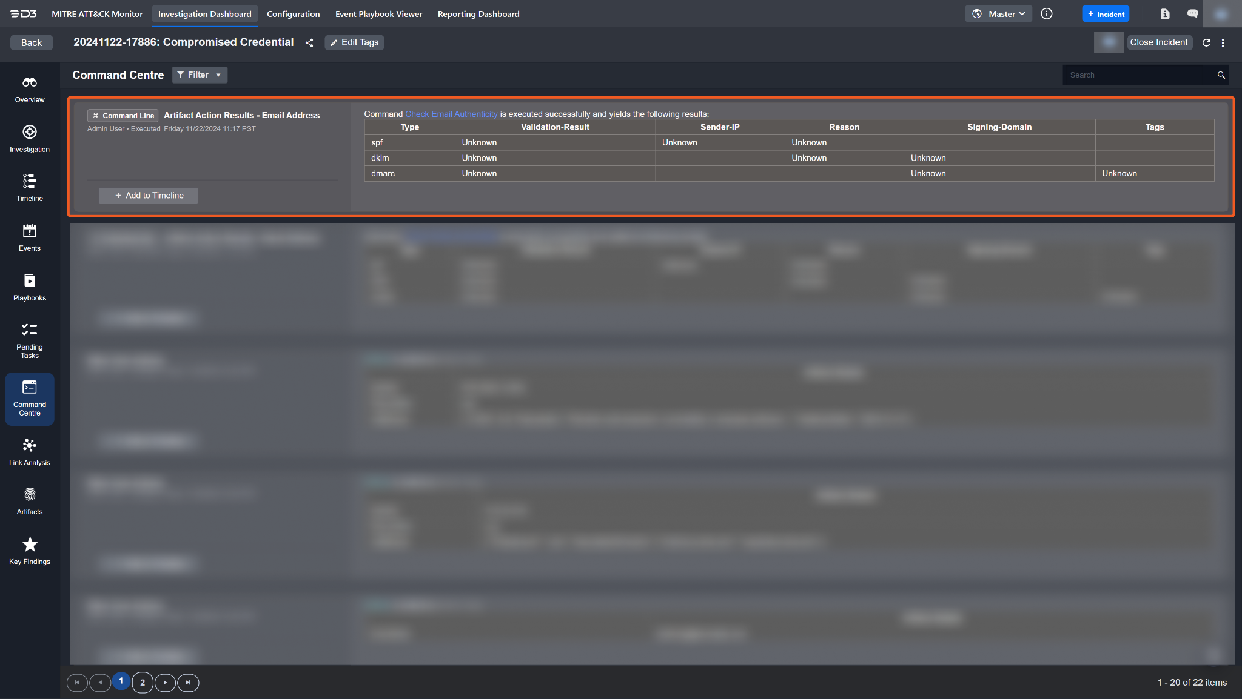Image resolution: width=1242 pixels, height=699 pixels.
Task: Open the Artifacts fingerprint icon
Action: [x=30, y=502]
